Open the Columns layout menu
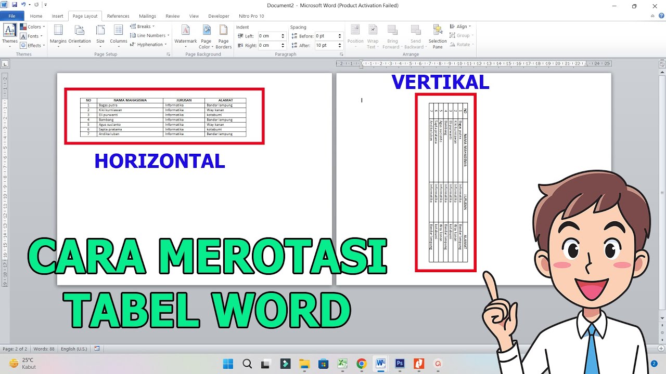Screen dimensions: 666x374 (x=119, y=35)
